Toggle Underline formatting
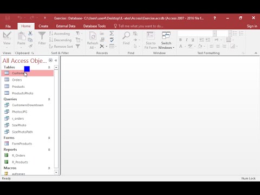The height and width of the screenshot is (195, 260). 193,40
